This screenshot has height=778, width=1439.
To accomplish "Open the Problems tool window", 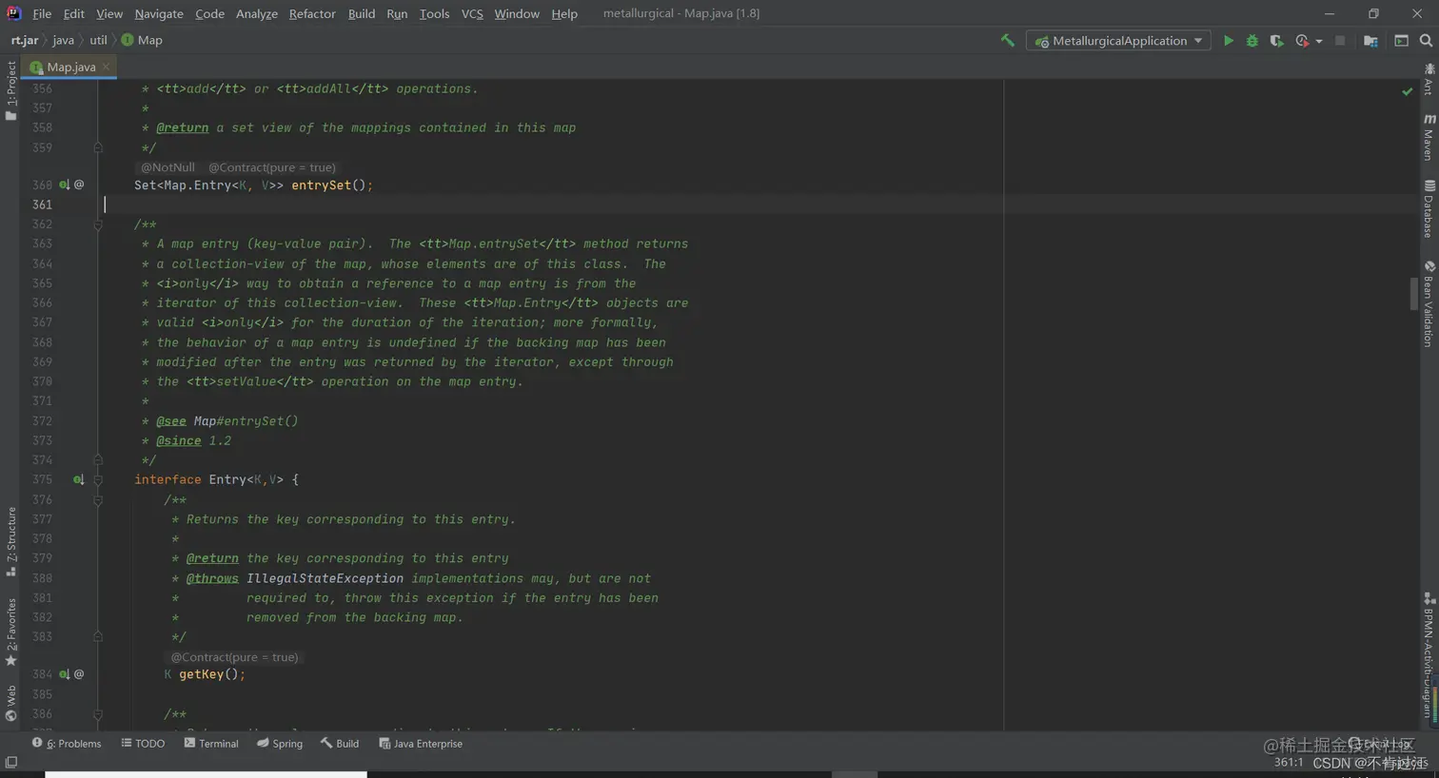I will [67, 744].
